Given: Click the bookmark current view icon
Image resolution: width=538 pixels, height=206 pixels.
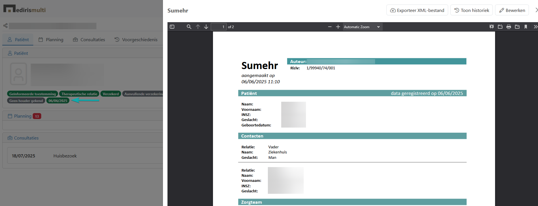Looking at the screenshot, I should coord(526,27).
